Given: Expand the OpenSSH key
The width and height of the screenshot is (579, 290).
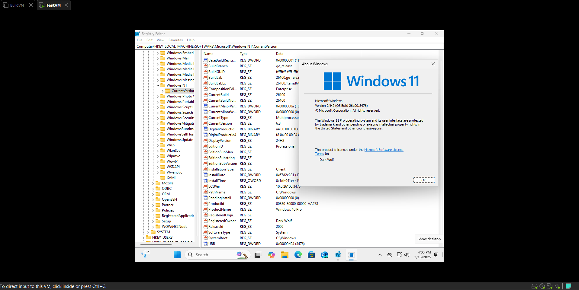Looking at the screenshot, I should coord(153,199).
